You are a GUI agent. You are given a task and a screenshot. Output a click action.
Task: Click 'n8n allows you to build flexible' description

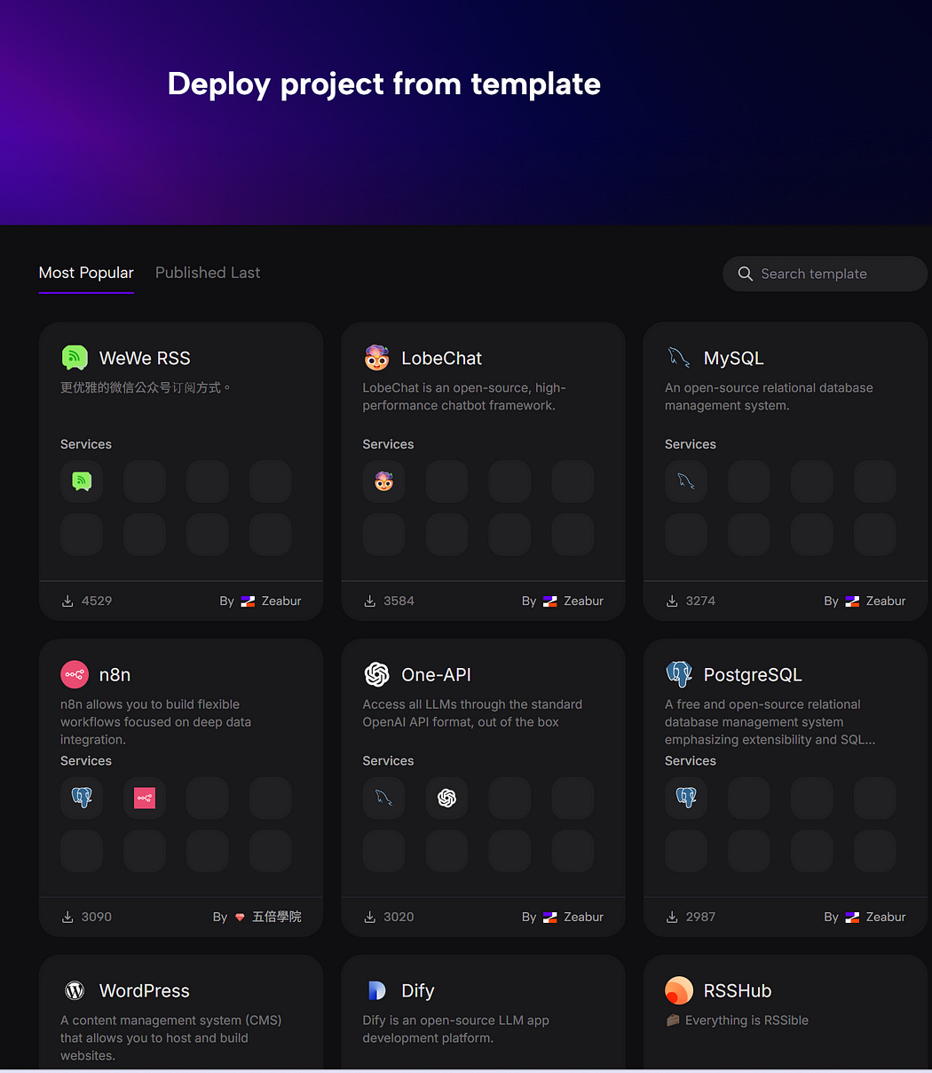[x=156, y=722]
